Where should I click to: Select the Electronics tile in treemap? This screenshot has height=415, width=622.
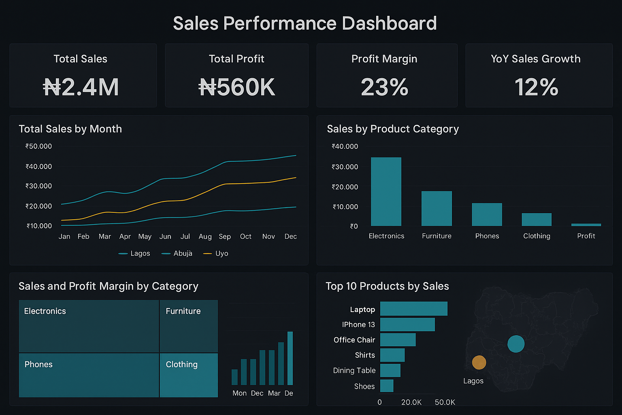[88, 326]
